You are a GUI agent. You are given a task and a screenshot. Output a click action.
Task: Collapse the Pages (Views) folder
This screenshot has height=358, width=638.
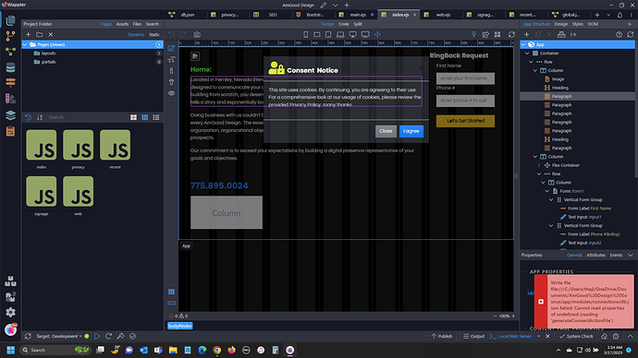pyautogui.click(x=25, y=44)
